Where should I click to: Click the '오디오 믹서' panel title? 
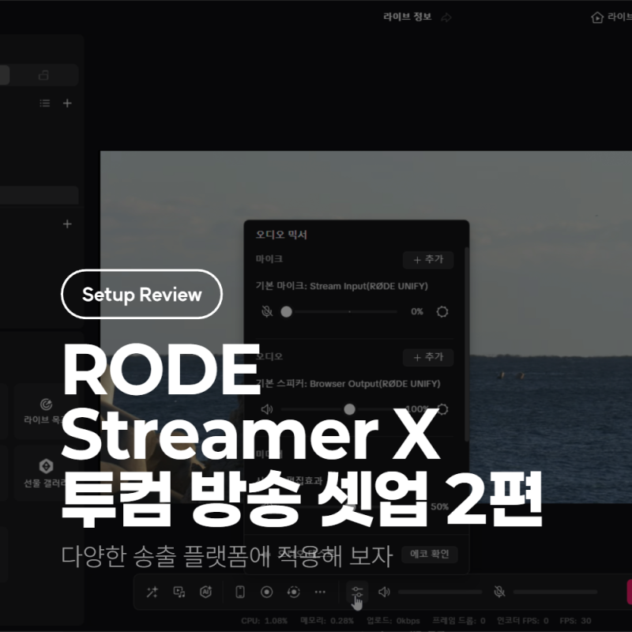click(281, 235)
